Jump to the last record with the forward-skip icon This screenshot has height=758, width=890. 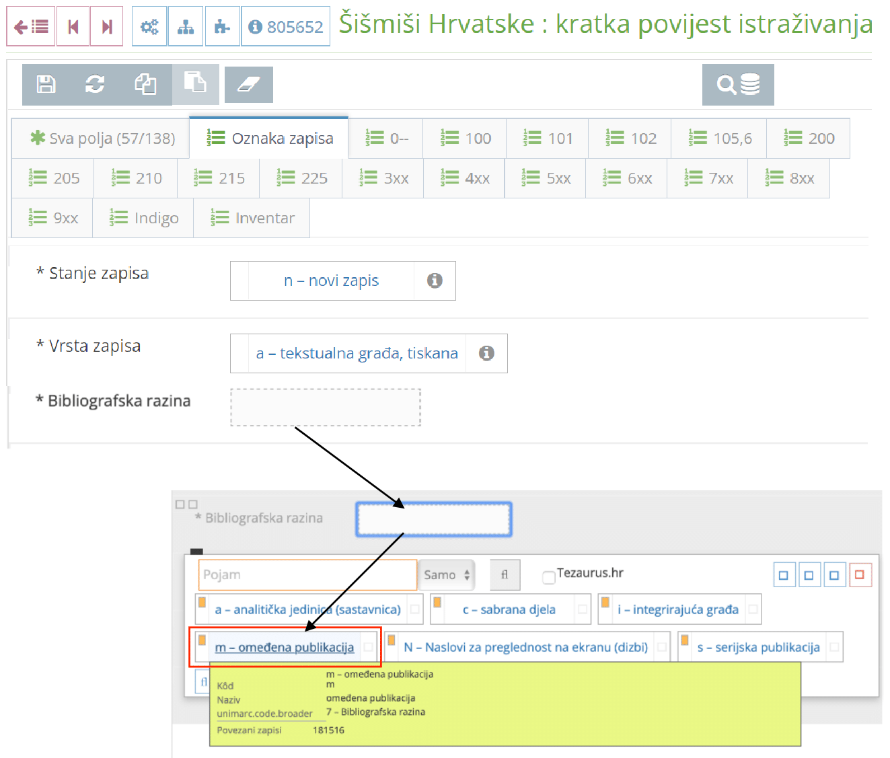tap(106, 26)
